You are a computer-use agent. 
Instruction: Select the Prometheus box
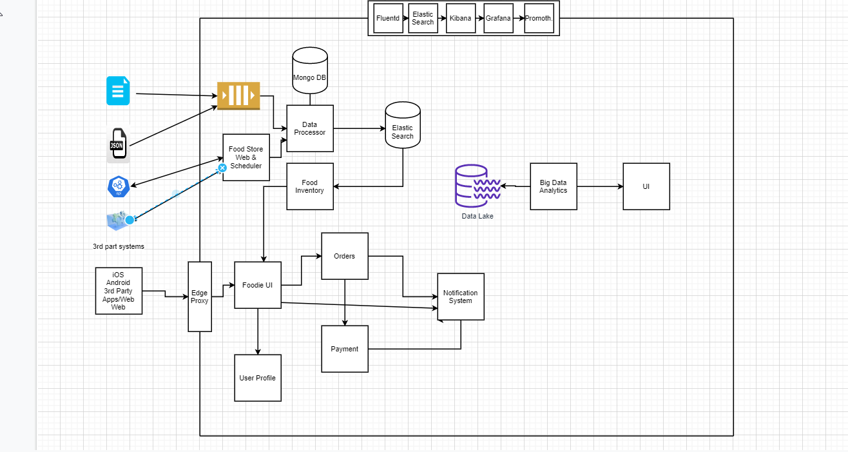click(x=539, y=18)
